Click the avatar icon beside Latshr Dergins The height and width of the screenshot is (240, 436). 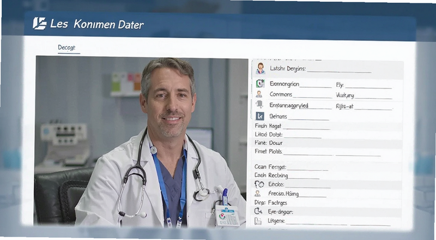click(261, 68)
